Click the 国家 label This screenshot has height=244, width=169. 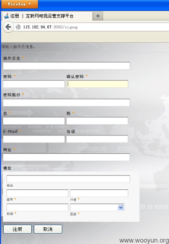(x=73, y=214)
